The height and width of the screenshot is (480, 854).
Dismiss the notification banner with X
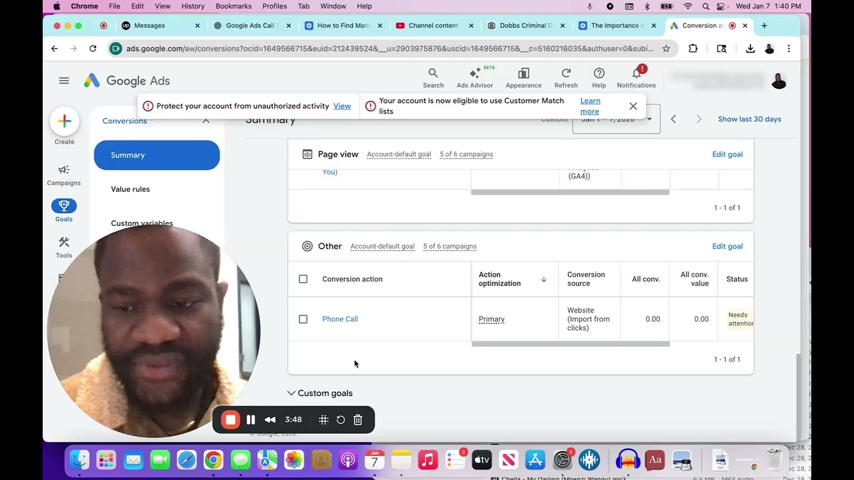(x=633, y=106)
